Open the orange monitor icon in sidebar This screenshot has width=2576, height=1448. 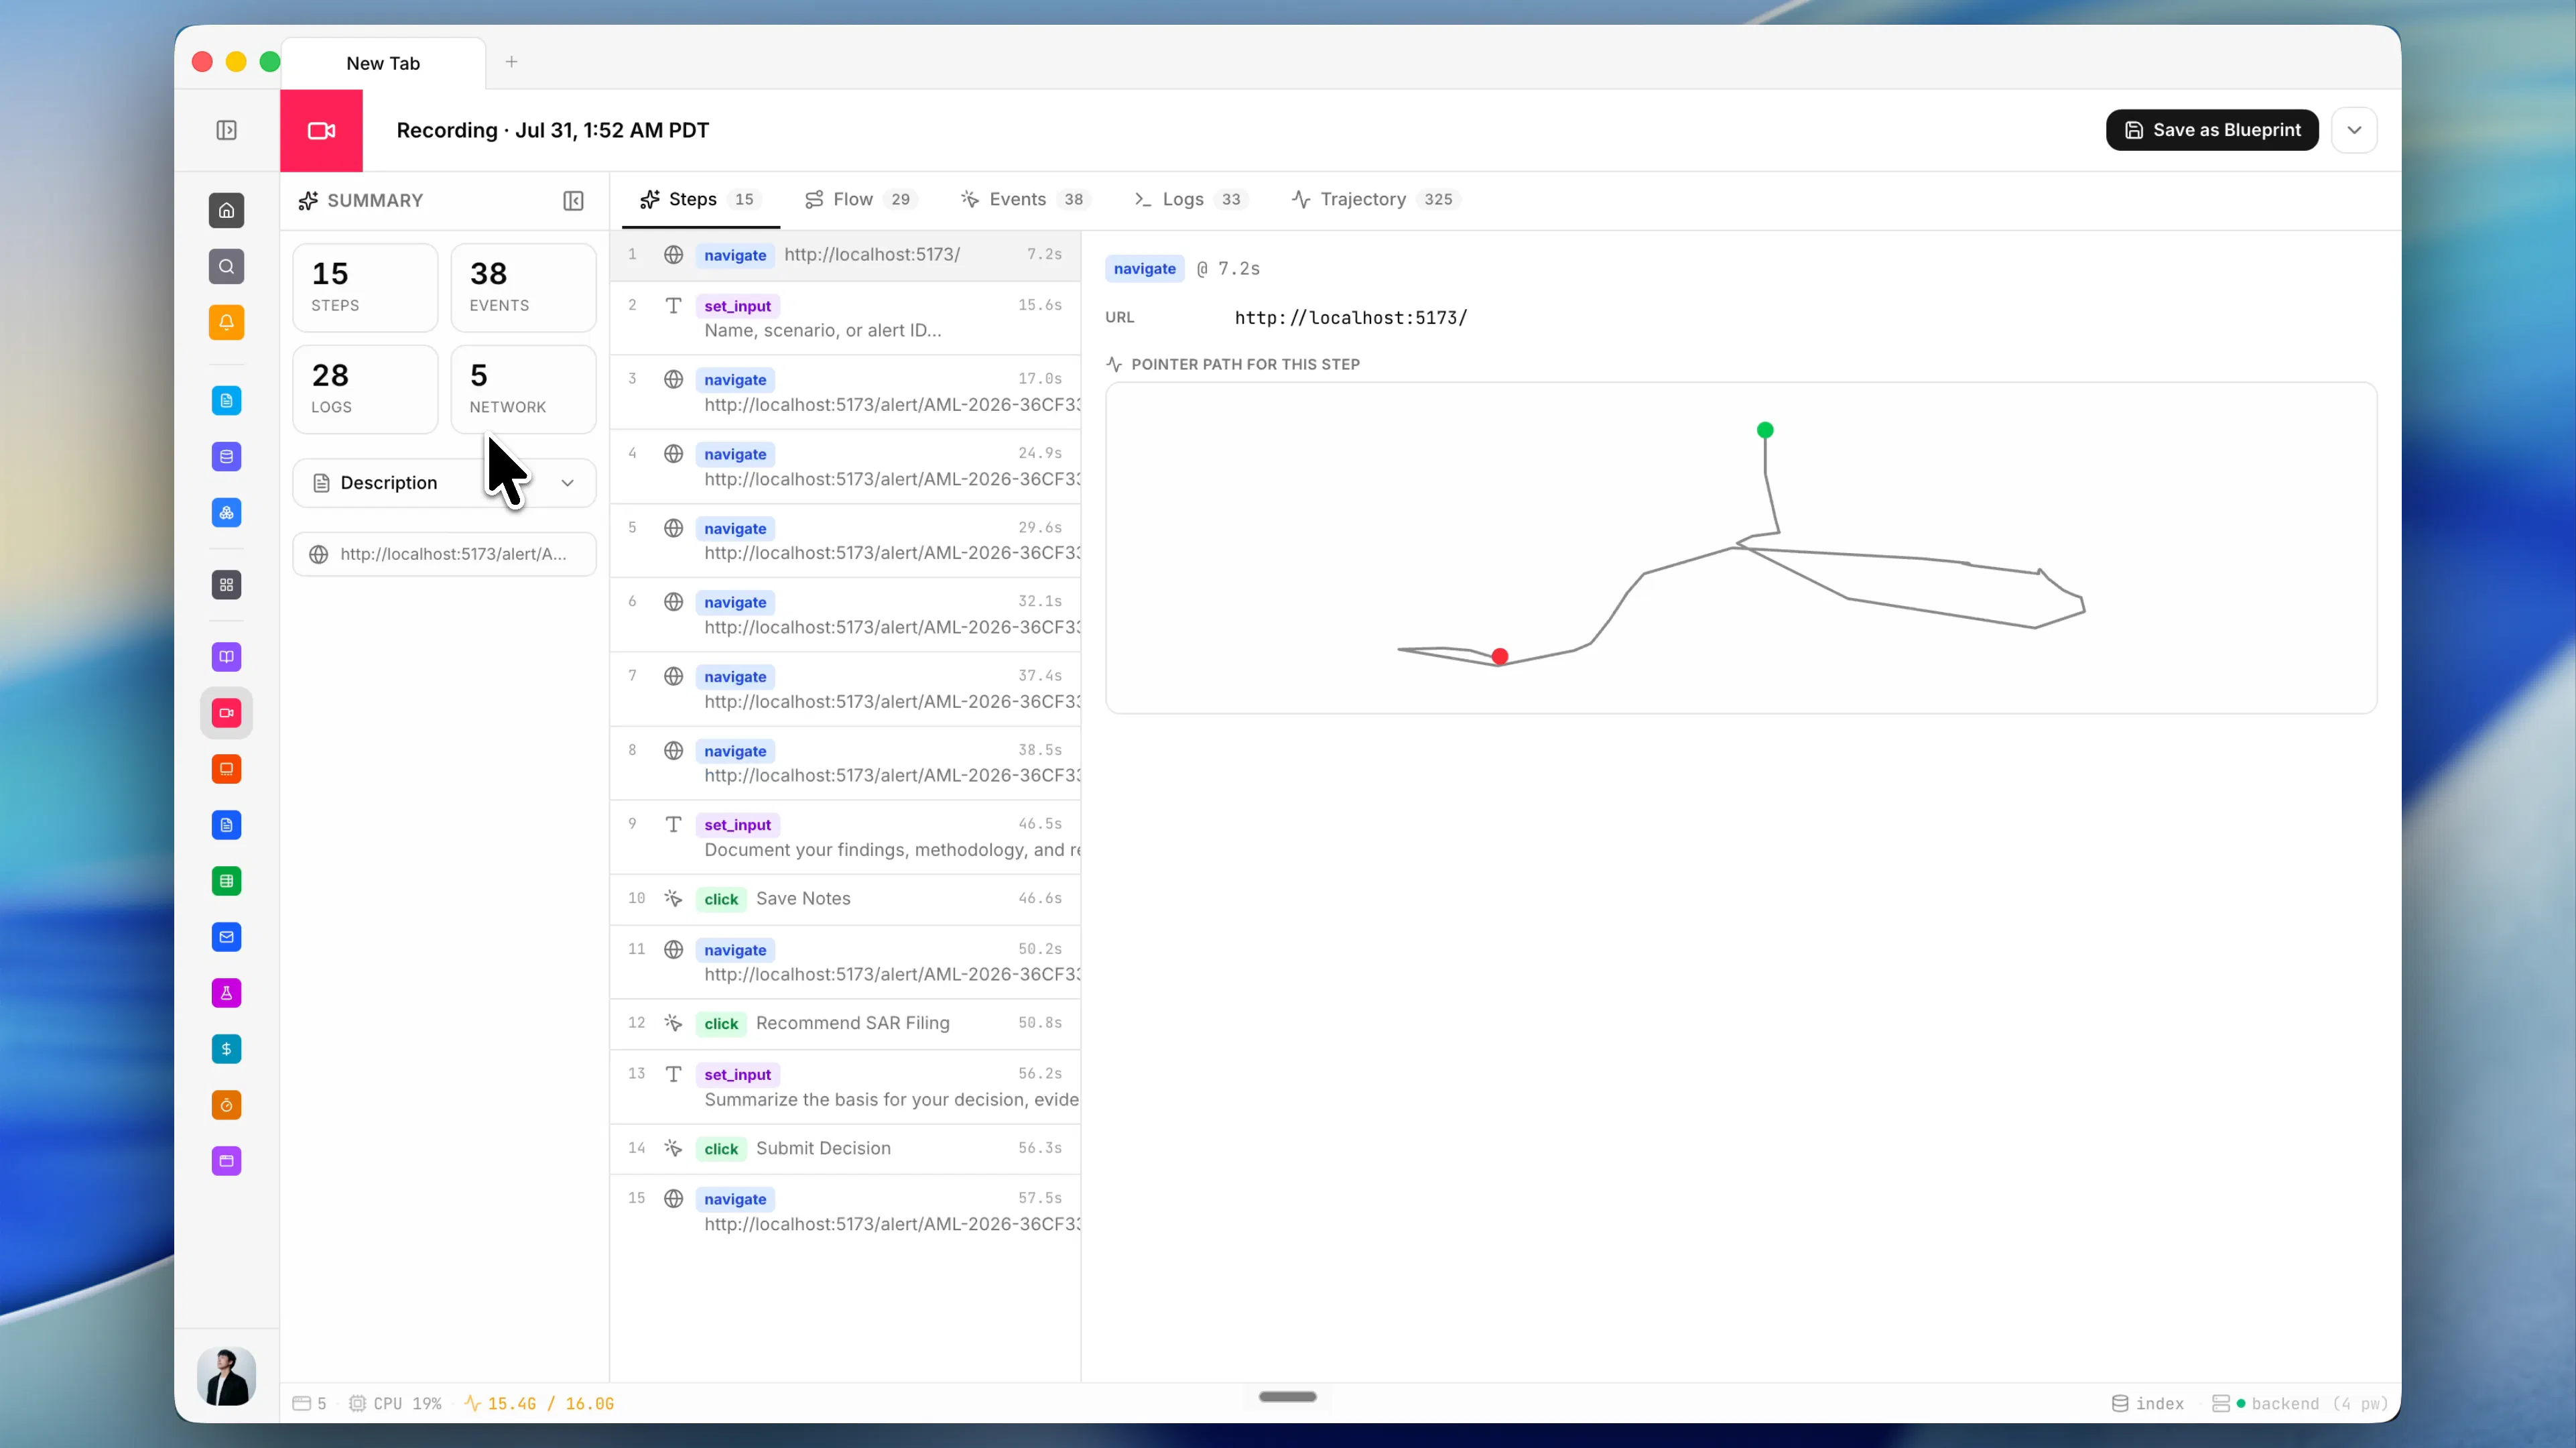[227, 768]
